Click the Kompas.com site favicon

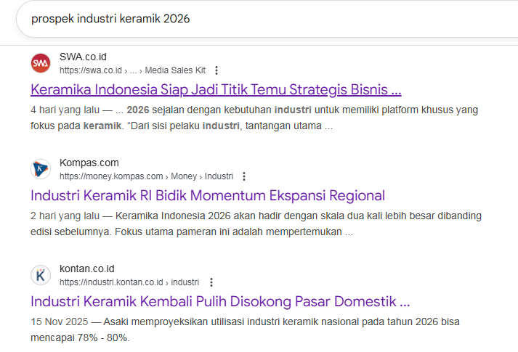pyautogui.click(x=41, y=169)
